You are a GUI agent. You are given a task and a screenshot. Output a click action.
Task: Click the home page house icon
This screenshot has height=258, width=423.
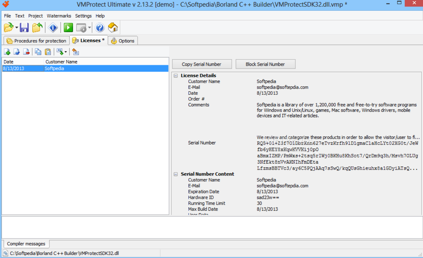pyautogui.click(x=113, y=27)
